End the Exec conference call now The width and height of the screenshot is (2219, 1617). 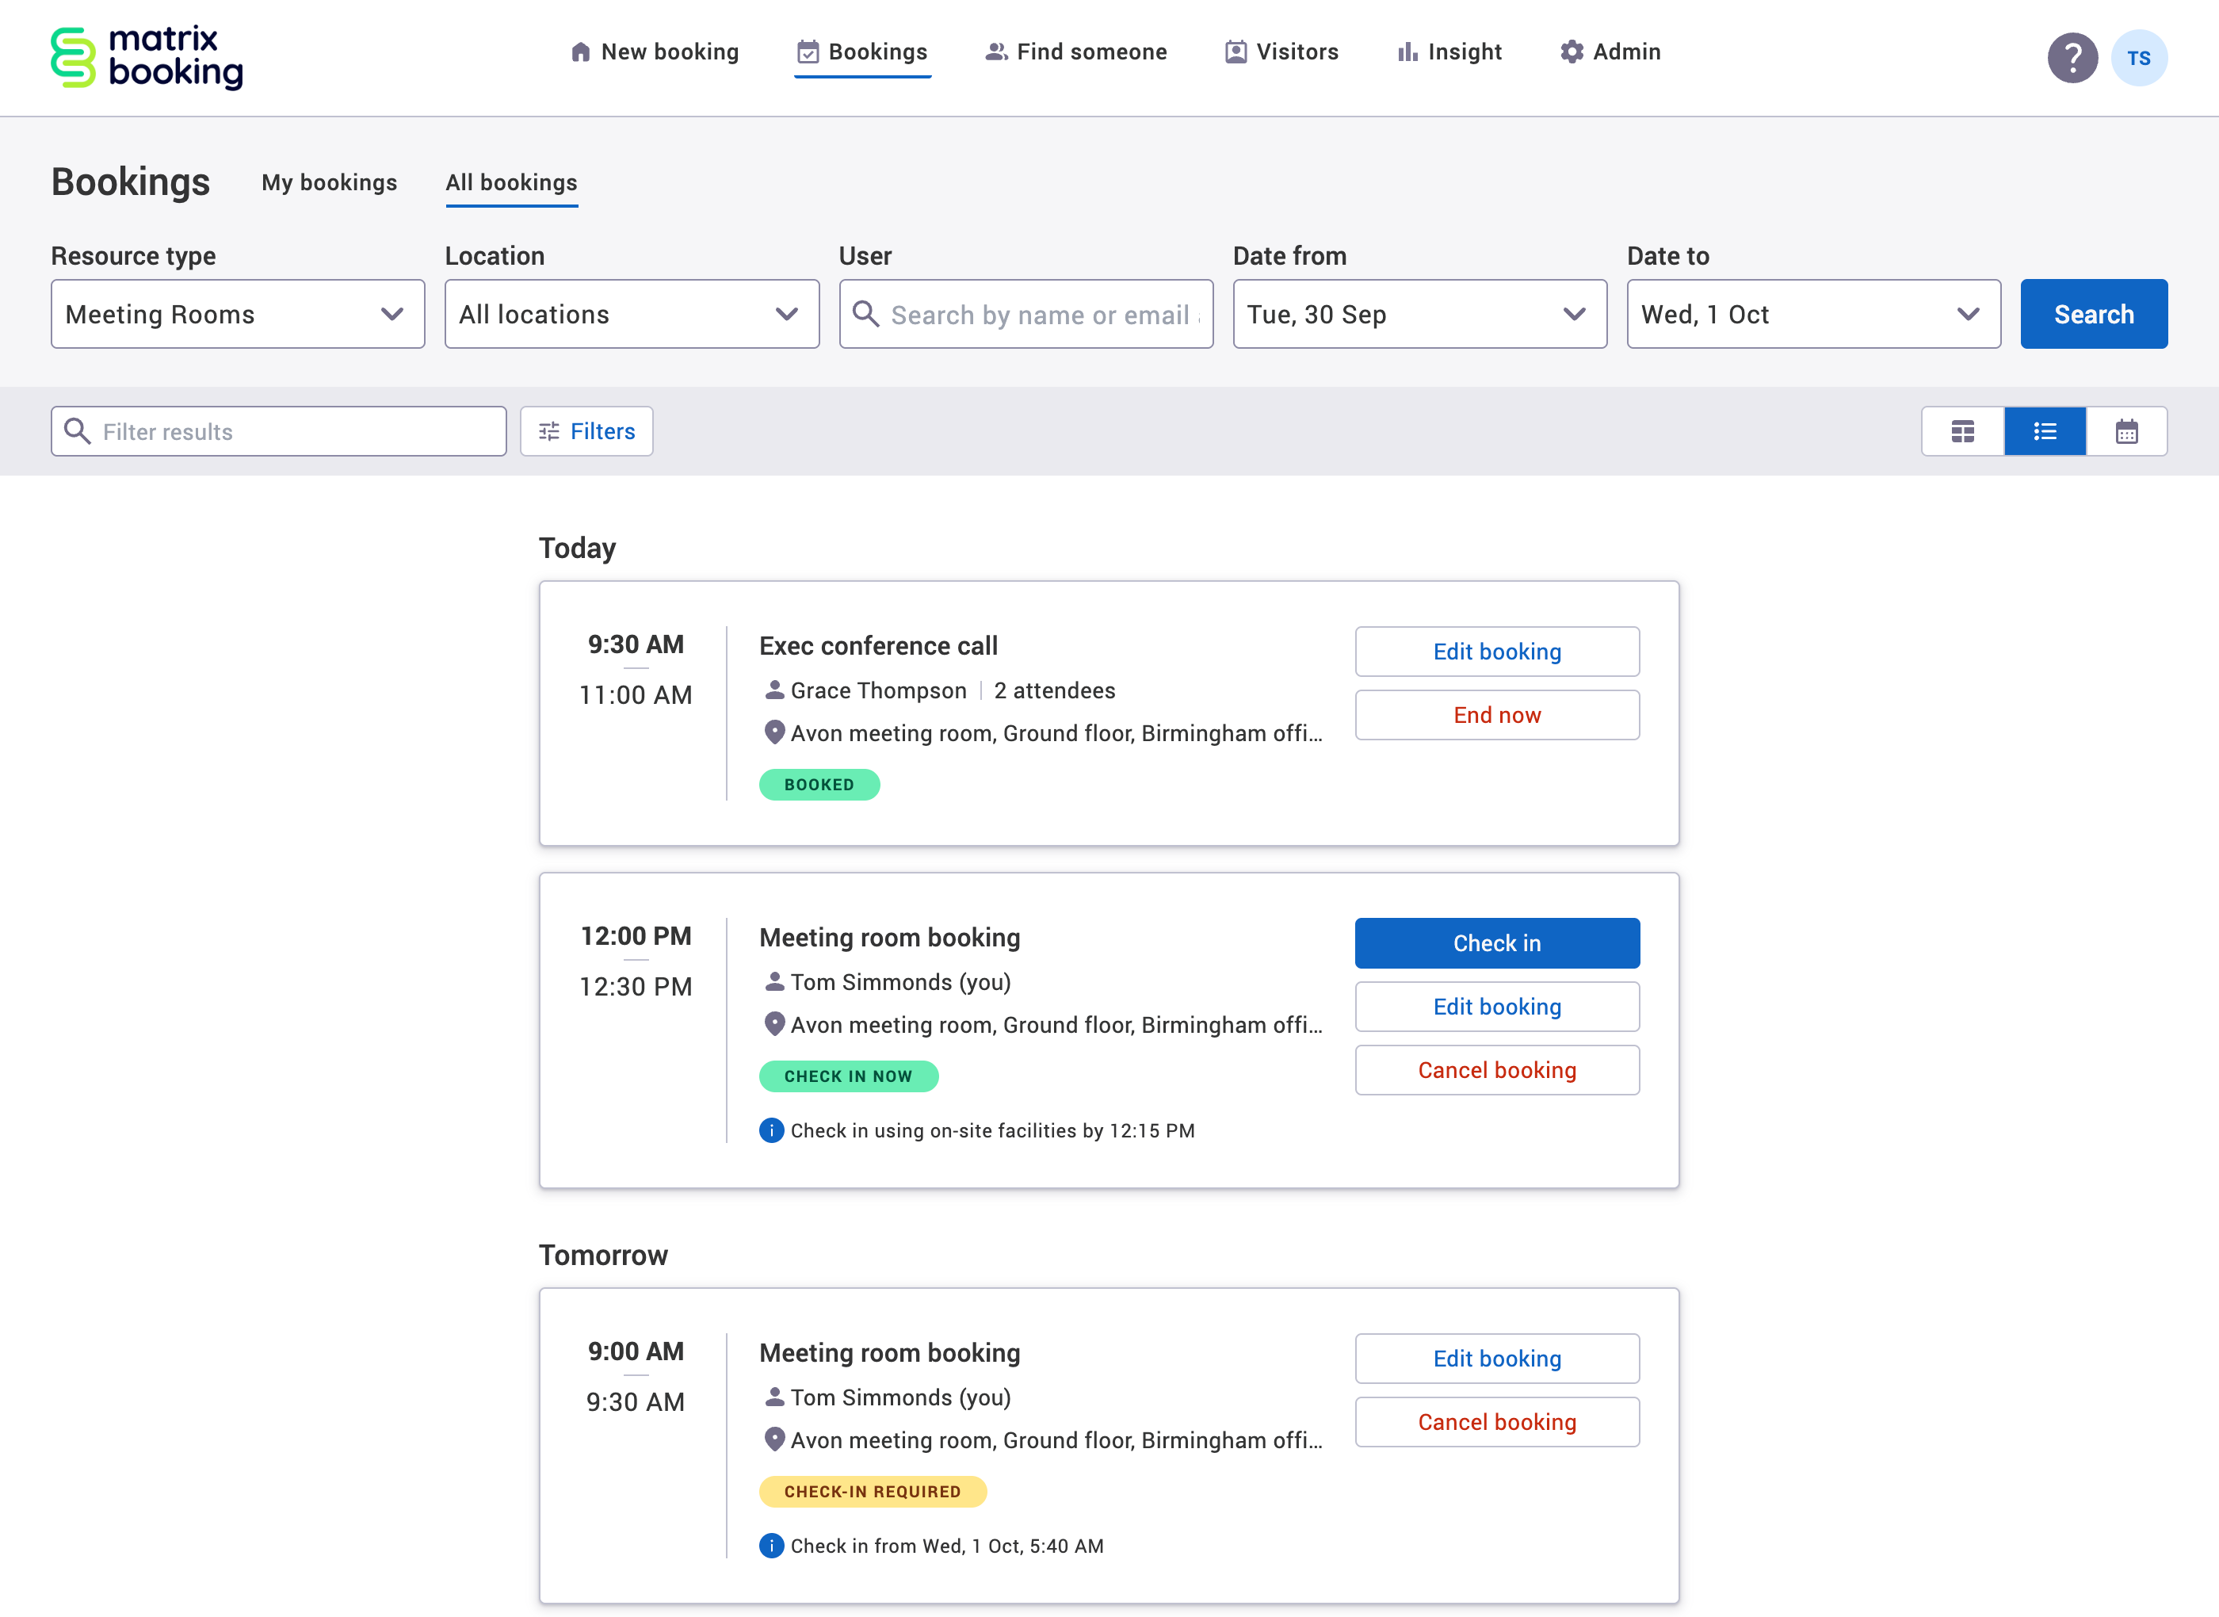1496,714
